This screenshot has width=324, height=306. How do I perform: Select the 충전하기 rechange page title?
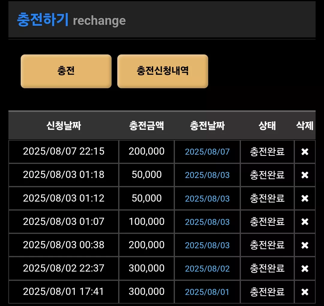(x=71, y=20)
